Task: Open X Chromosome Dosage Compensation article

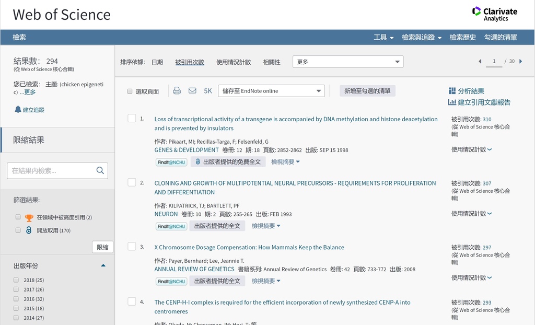Action: coord(249,247)
